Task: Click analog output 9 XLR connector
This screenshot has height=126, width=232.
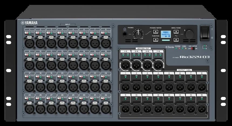Action: 126,109
